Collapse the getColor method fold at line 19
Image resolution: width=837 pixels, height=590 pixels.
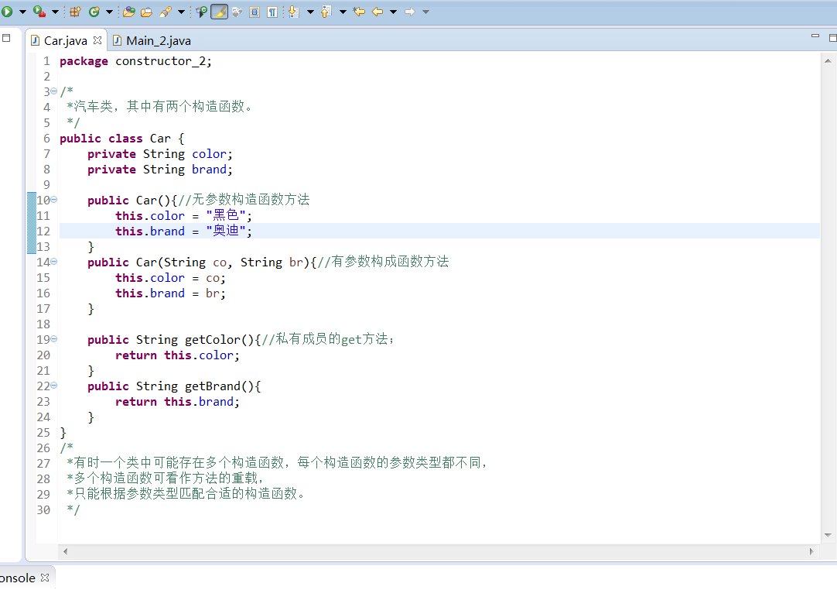53,340
